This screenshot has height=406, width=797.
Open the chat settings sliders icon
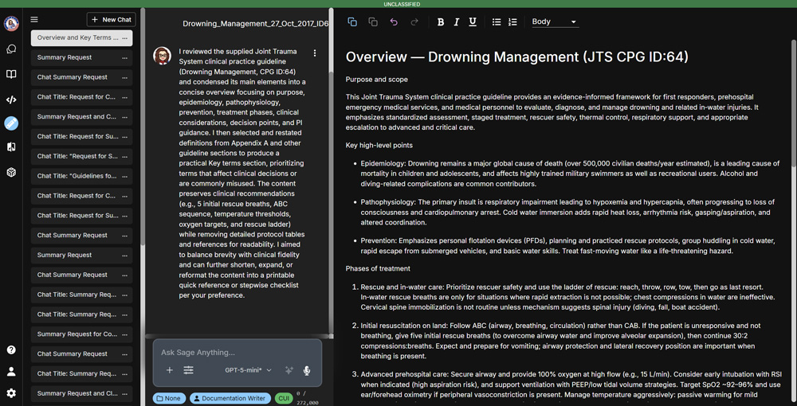(x=188, y=370)
